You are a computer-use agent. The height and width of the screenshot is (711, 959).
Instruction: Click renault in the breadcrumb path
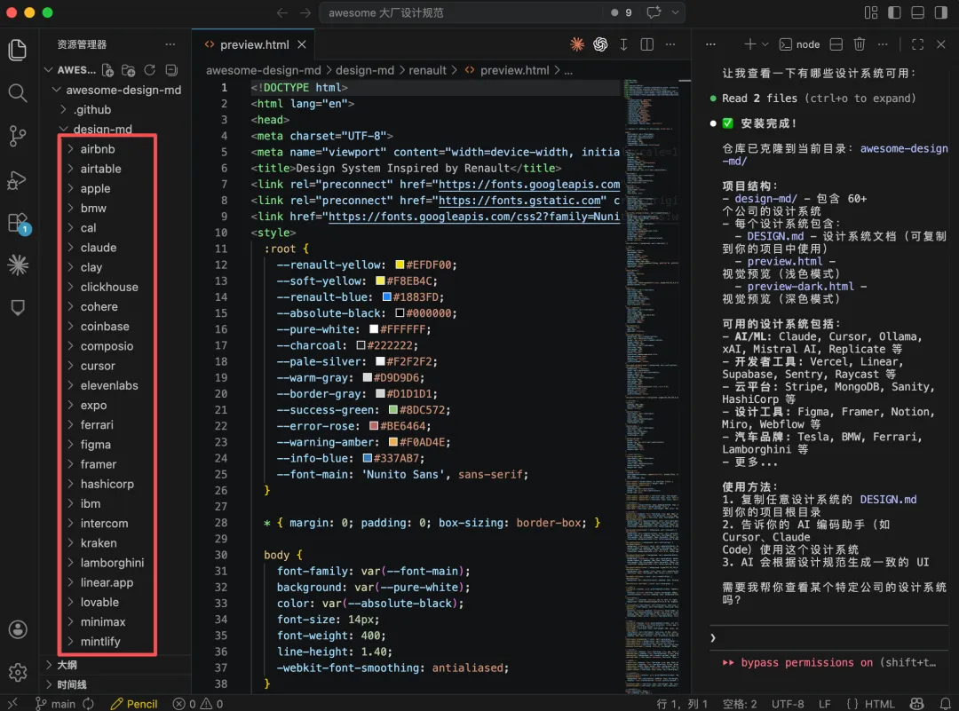[x=427, y=70]
